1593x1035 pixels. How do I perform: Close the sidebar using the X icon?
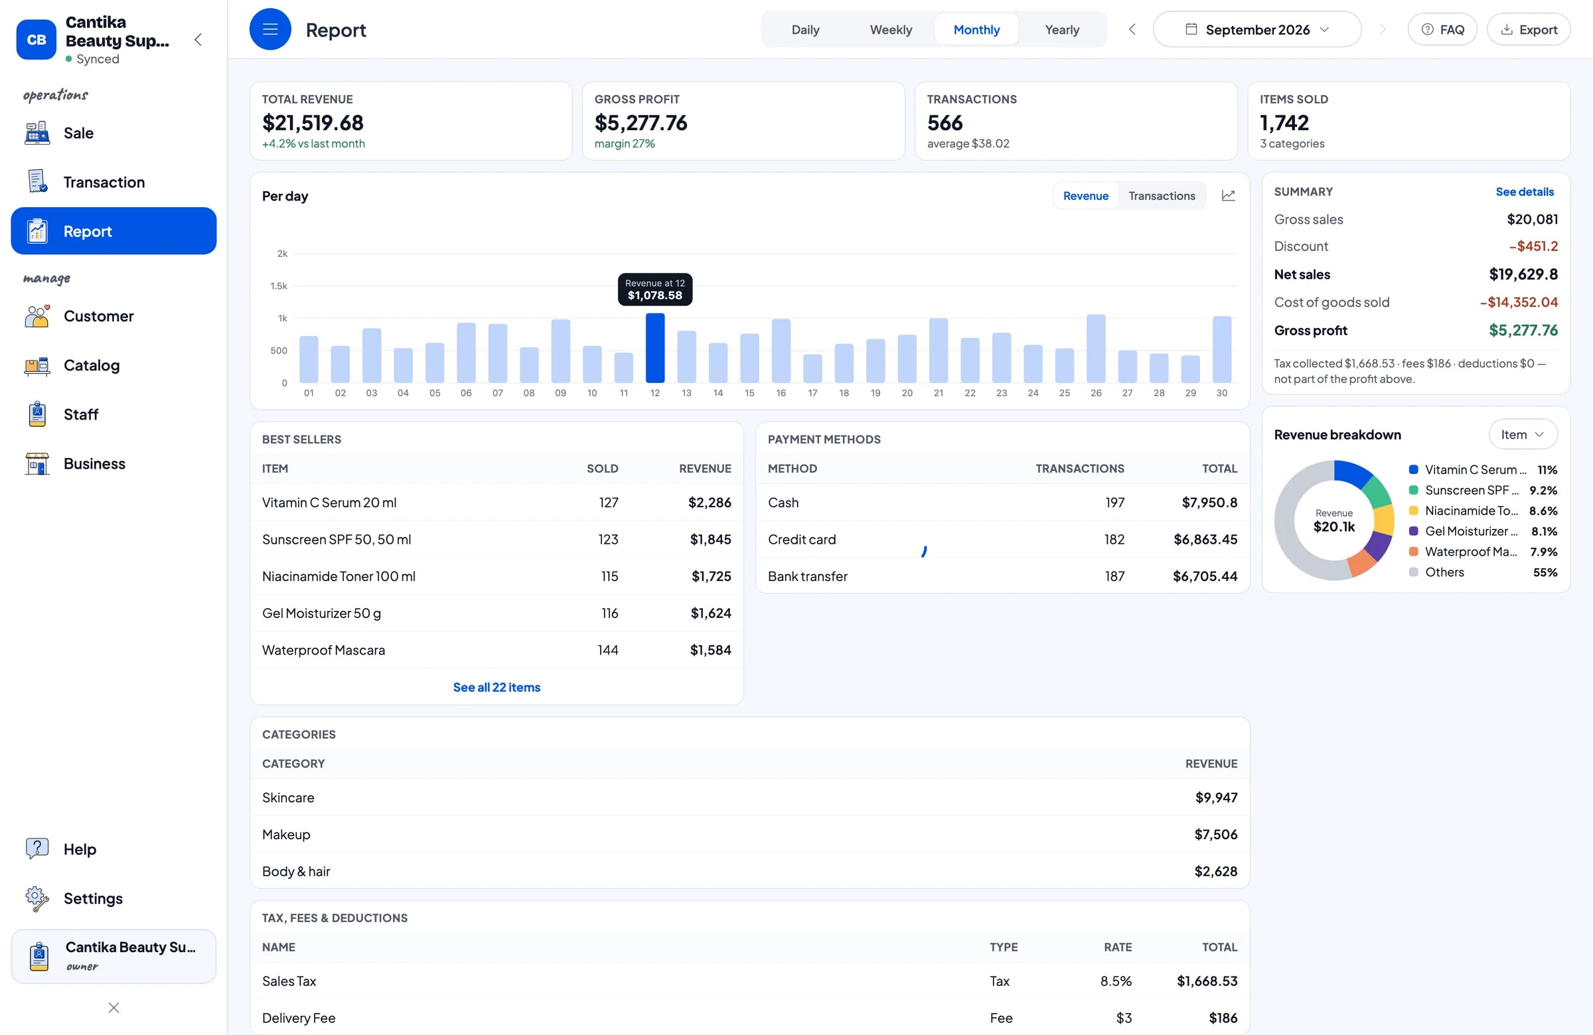(x=114, y=1008)
